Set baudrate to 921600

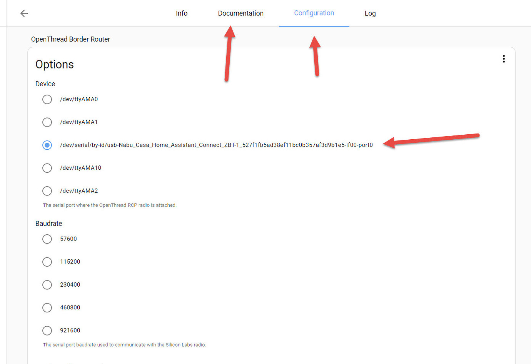click(47, 330)
